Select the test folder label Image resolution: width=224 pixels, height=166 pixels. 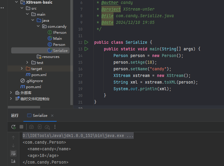[40, 63]
